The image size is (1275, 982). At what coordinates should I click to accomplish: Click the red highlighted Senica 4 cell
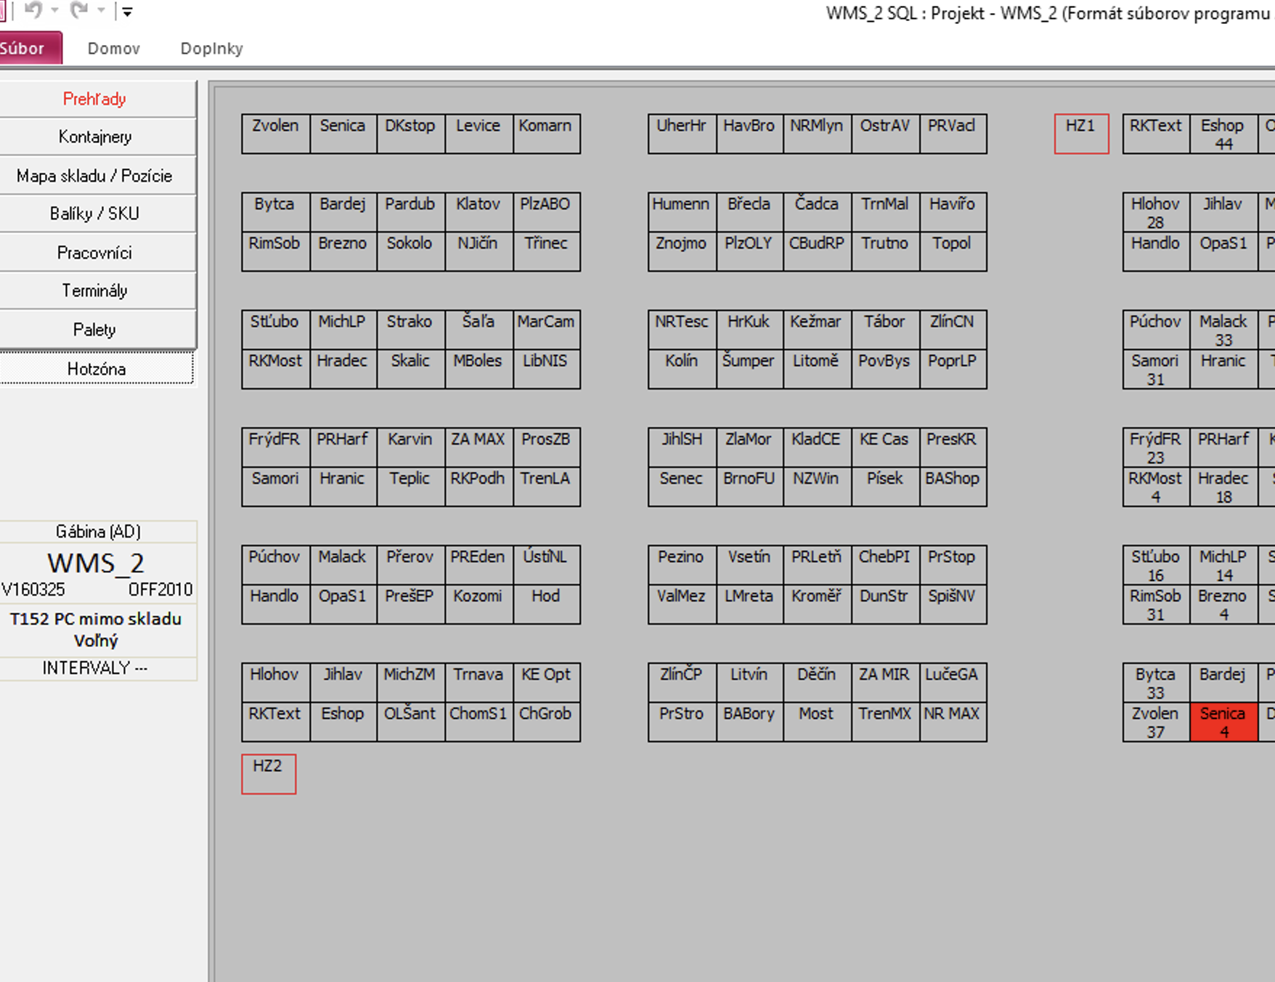1223,722
